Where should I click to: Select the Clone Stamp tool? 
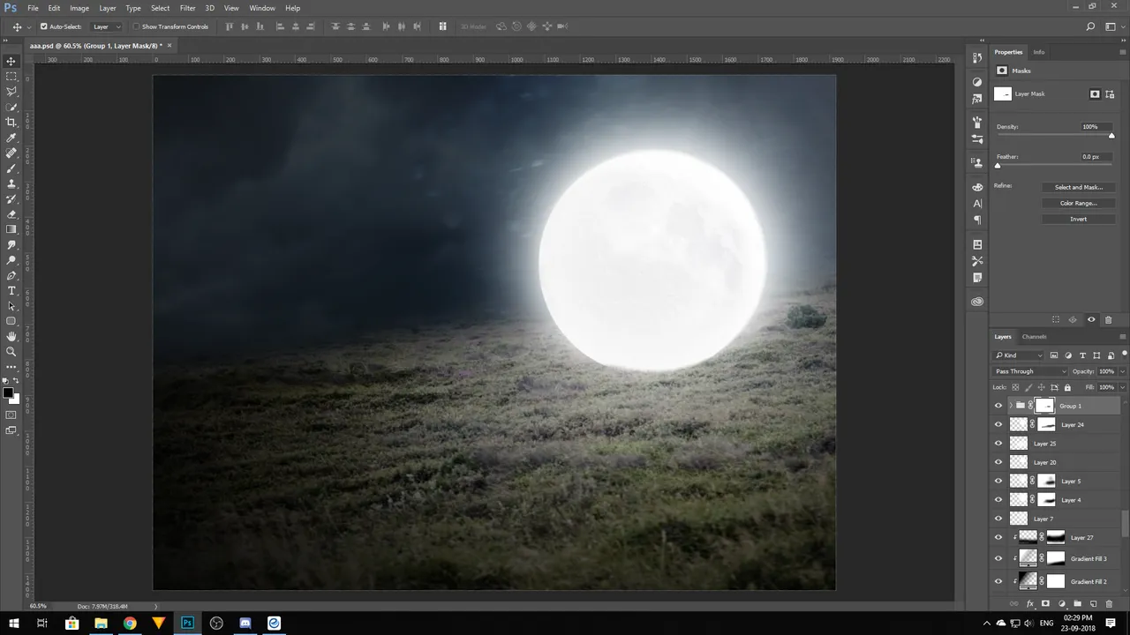tap(11, 183)
